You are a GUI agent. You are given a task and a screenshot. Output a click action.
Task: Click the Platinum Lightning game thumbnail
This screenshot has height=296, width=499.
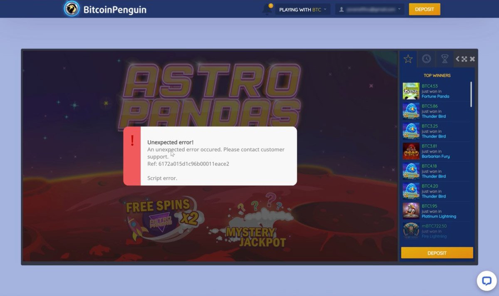coord(411,211)
